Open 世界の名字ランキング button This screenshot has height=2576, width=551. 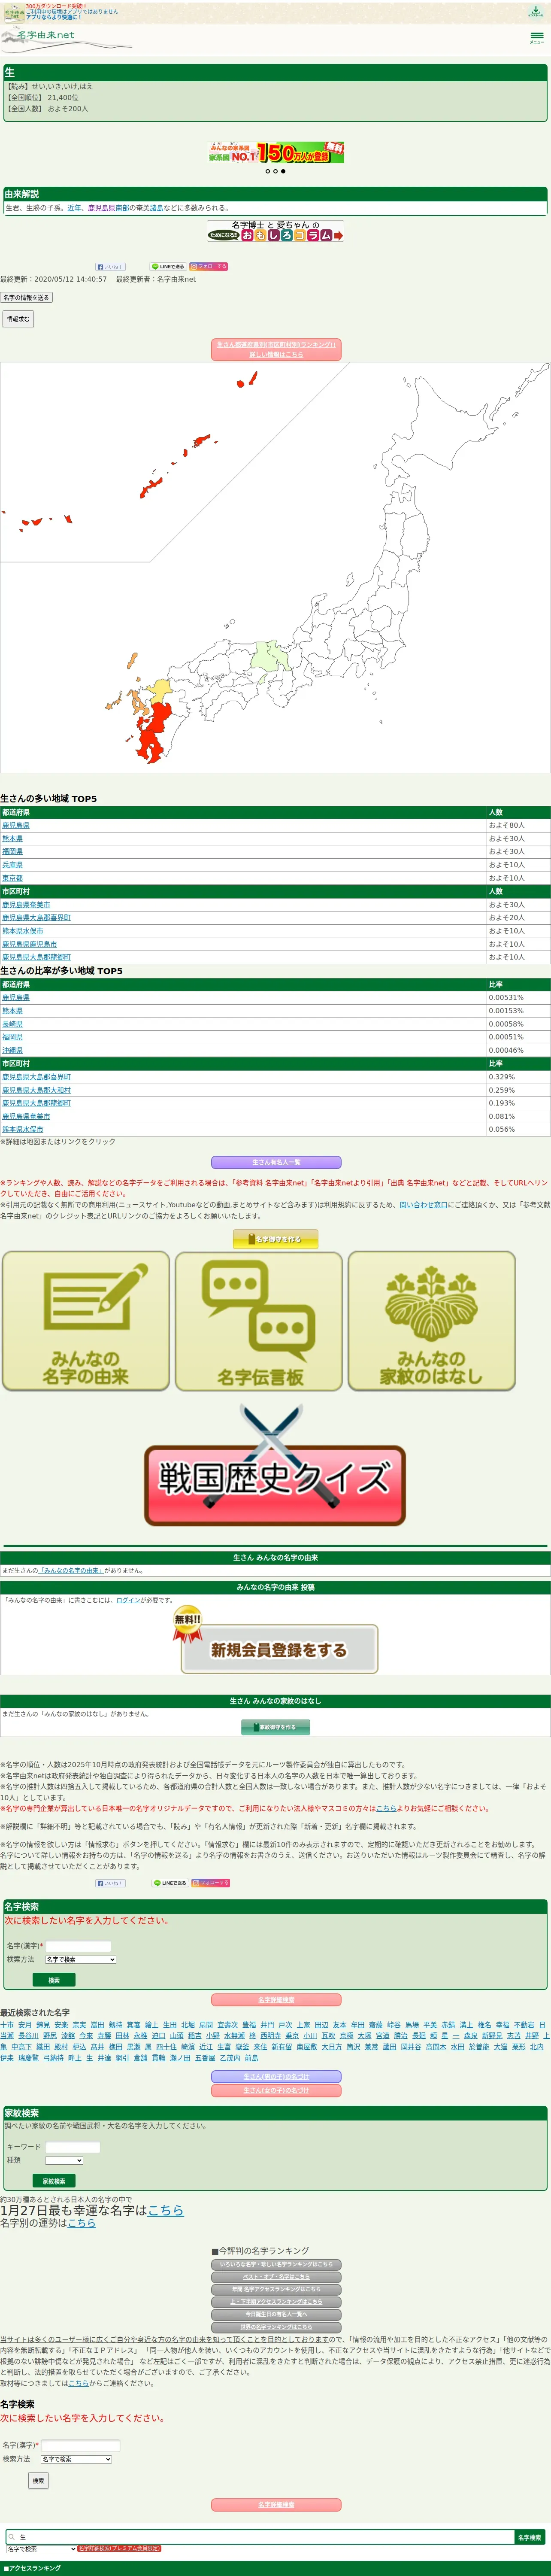pos(276,2327)
